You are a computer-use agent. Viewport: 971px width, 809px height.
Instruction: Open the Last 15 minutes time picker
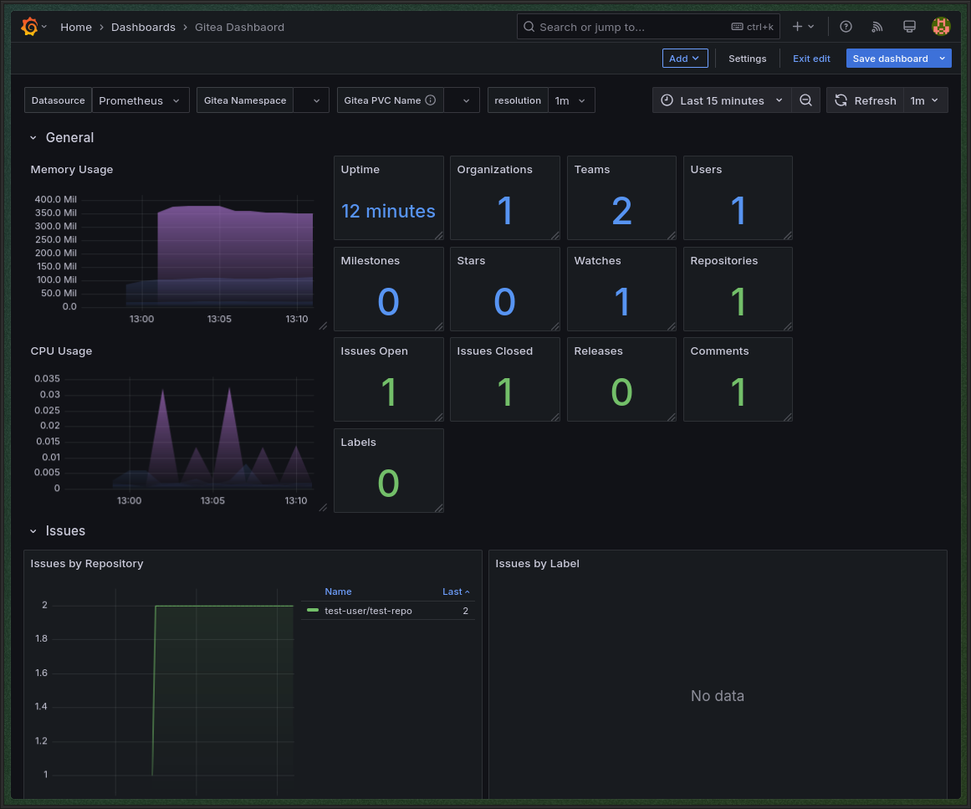pos(722,100)
